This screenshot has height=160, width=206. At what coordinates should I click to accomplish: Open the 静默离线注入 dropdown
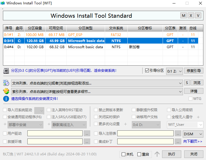point(69,125)
